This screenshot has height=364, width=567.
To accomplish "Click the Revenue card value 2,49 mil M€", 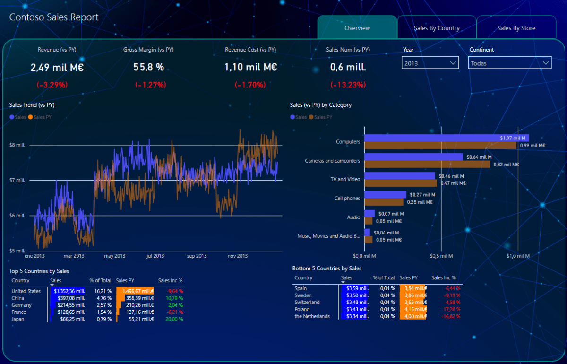I will click(x=57, y=68).
